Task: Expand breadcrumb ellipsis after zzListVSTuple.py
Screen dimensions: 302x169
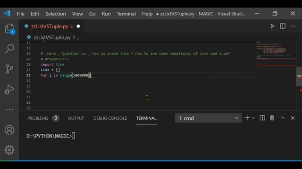Action: coord(79,38)
